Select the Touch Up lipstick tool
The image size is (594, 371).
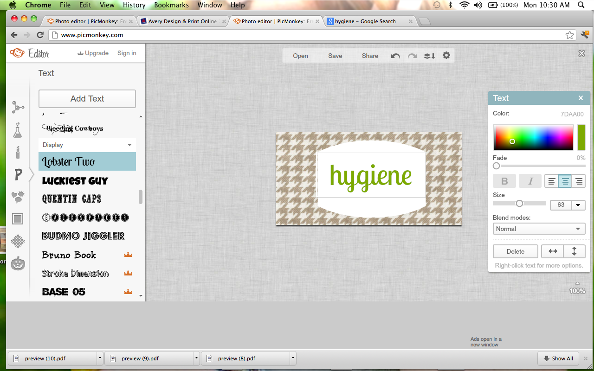pos(18,152)
